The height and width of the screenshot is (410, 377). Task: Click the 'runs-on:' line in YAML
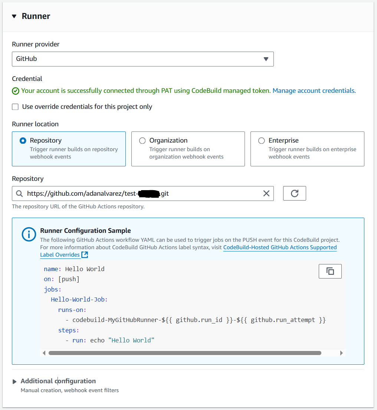[72, 310]
